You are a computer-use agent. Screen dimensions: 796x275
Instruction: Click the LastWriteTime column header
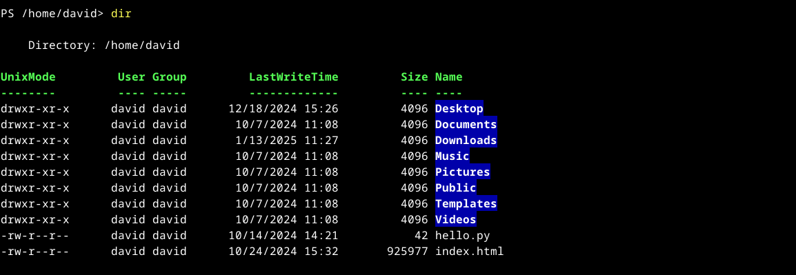click(293, 77)
